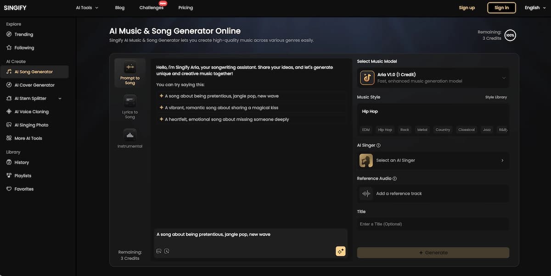Select the Country style tag

point(443,130)
